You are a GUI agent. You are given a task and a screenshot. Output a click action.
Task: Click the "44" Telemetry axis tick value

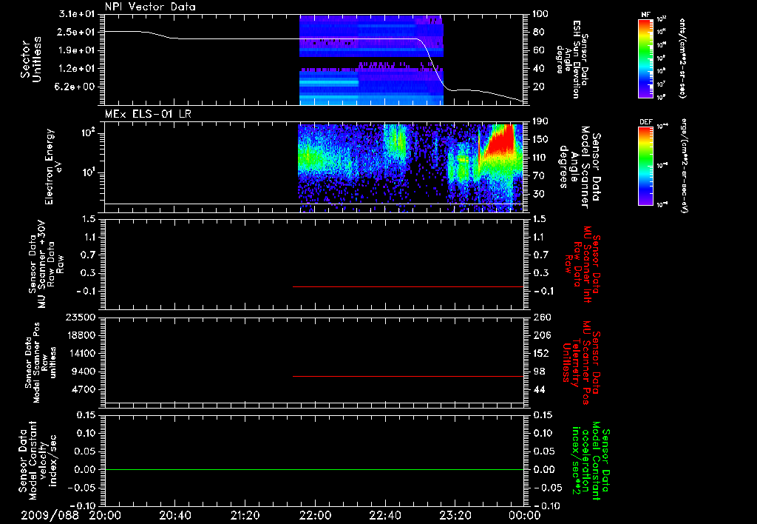538,389
